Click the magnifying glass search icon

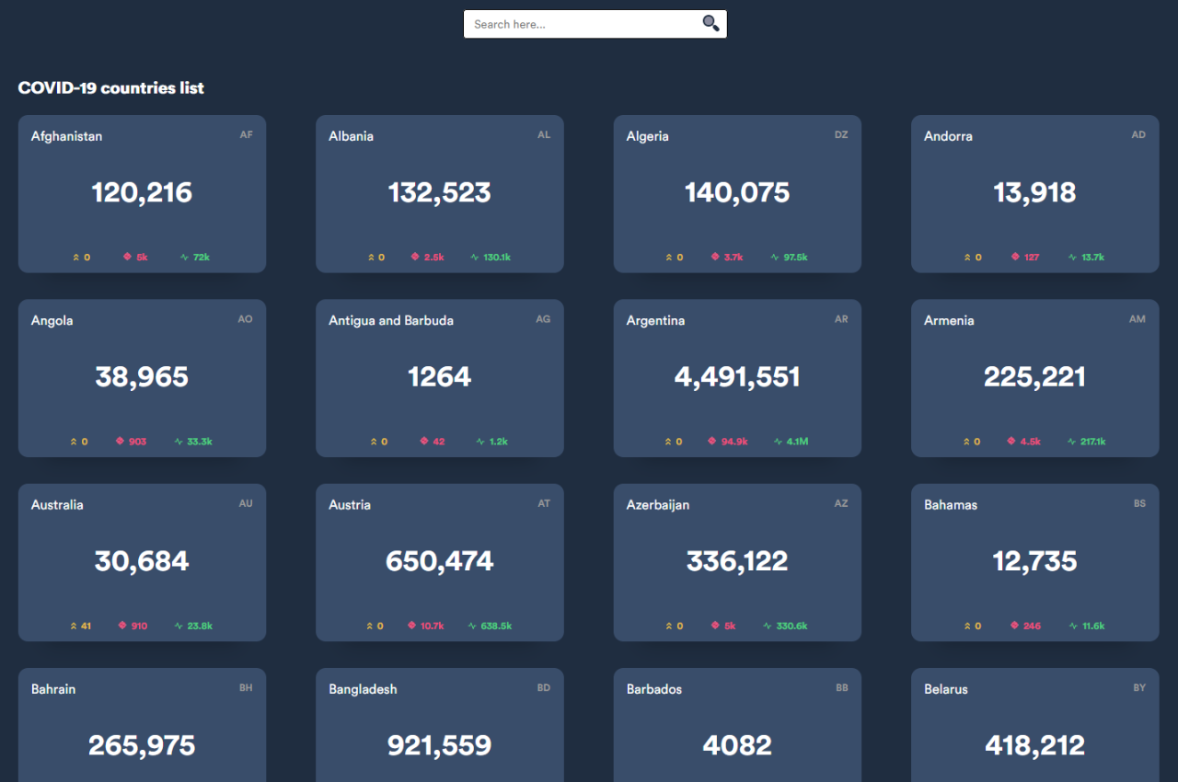[710, 24]
